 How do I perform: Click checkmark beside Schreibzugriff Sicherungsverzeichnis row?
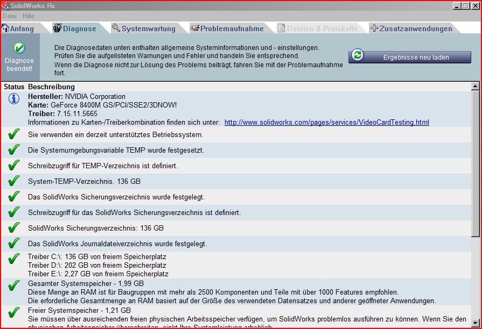point(14,212)
